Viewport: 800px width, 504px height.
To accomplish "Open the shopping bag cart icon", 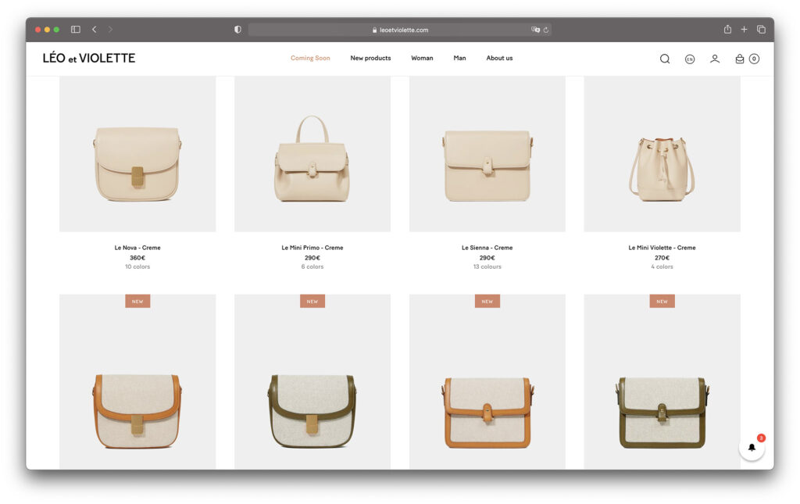I will pos(740,59).
